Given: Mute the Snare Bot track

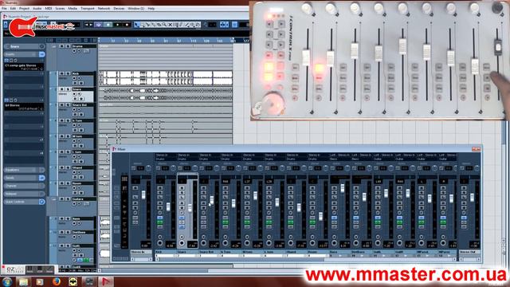Looking at the screenshot, I should [62, 105].
